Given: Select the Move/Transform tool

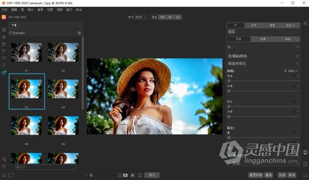Looking at the screenshot, I should [x=4, y=37].
